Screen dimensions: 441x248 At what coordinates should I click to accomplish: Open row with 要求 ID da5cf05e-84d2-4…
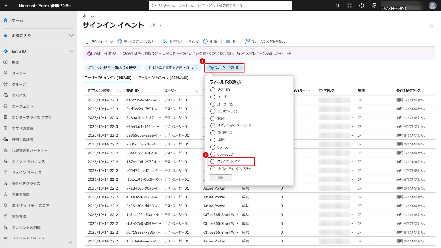[260, 100]
